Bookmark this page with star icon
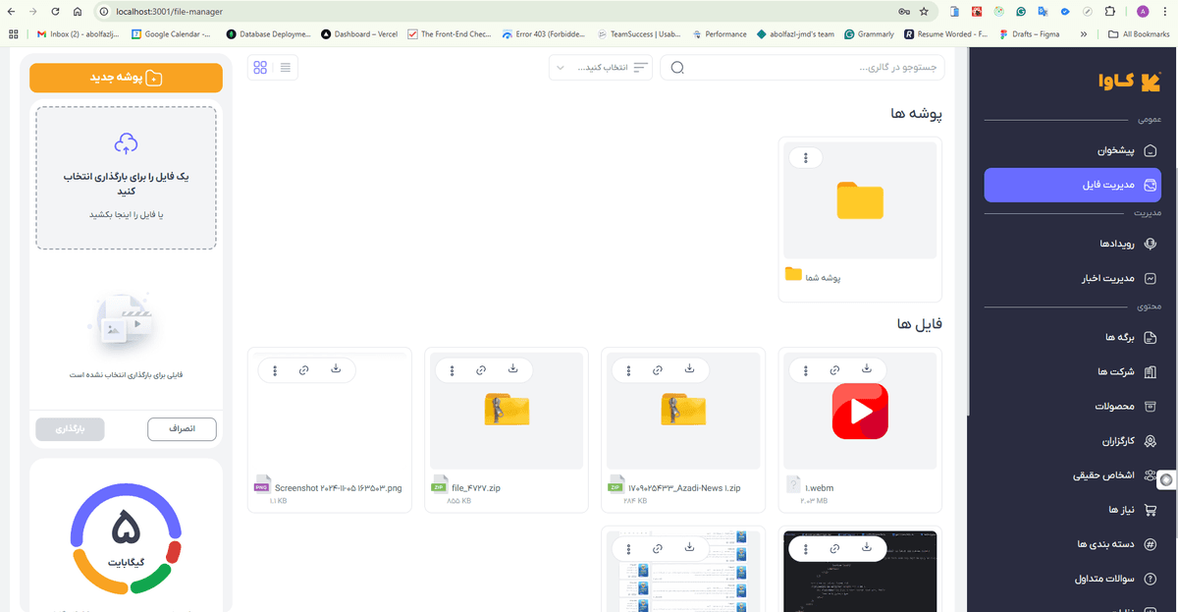The width and height of the screenshot is (1178, 612). (x=924, y=12)
